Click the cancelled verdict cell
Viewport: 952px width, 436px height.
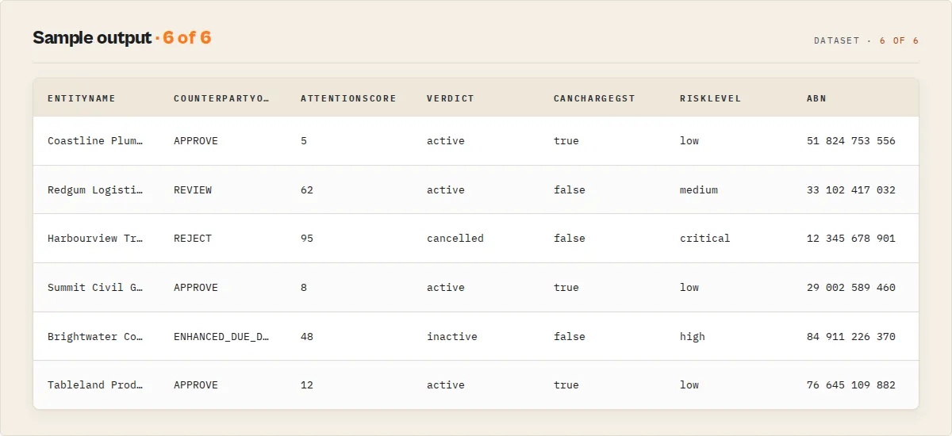coord(455,239)
